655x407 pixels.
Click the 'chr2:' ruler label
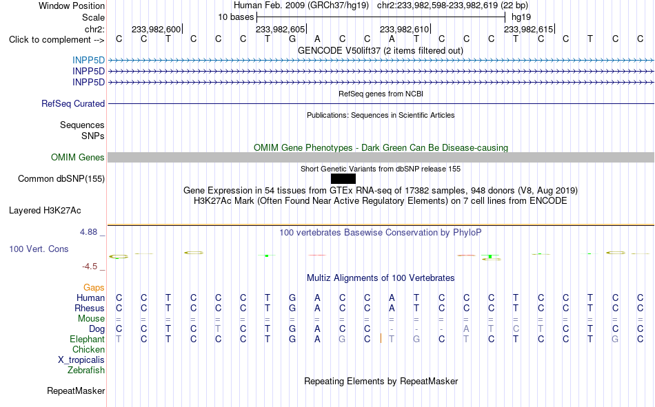[94, 29]
